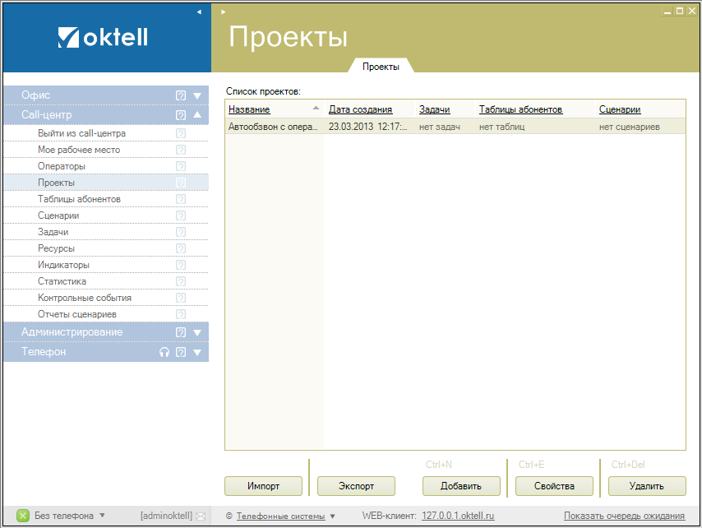Collapse the Call-центр section
Viewport: 702px width, 528px height.
[197, 115]
